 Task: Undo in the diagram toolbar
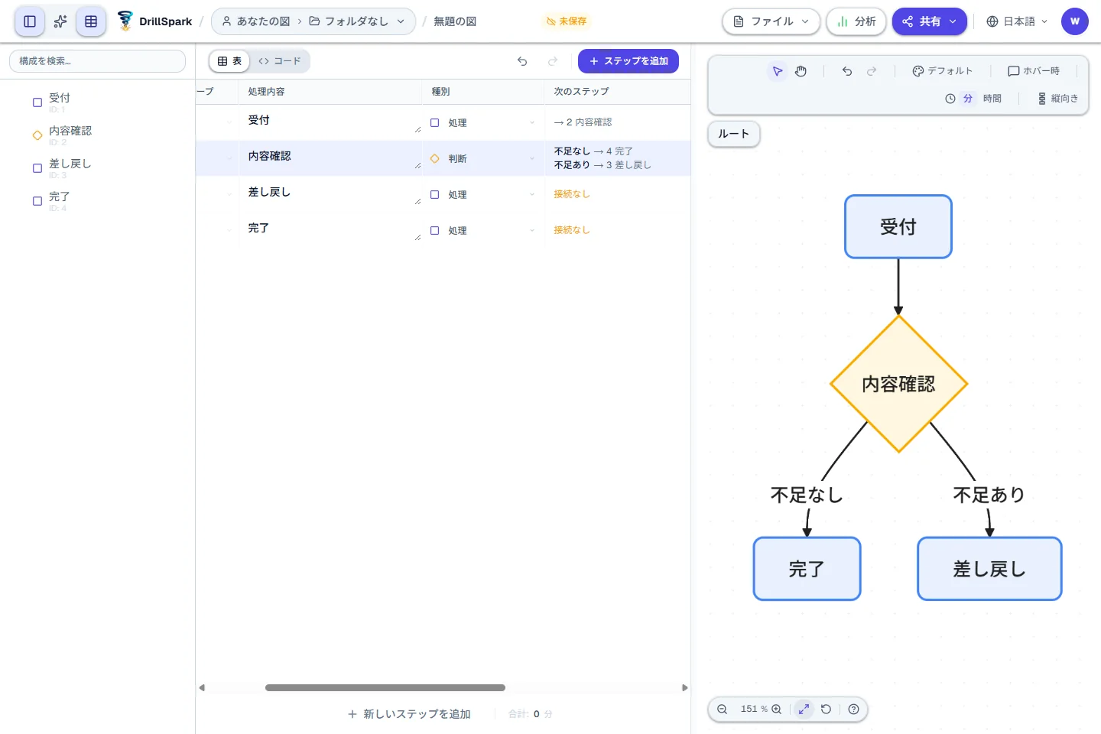point(847,71)
